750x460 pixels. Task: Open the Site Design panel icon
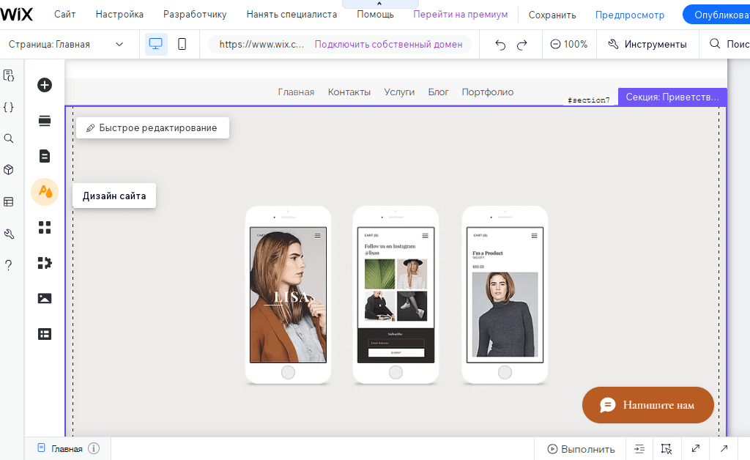pos(45,192)
